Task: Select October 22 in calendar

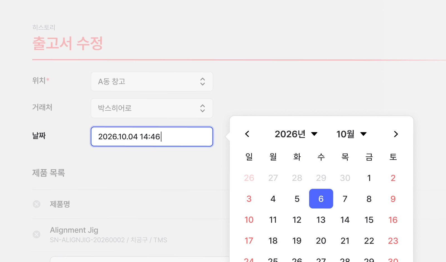Action: pos(369,241)
